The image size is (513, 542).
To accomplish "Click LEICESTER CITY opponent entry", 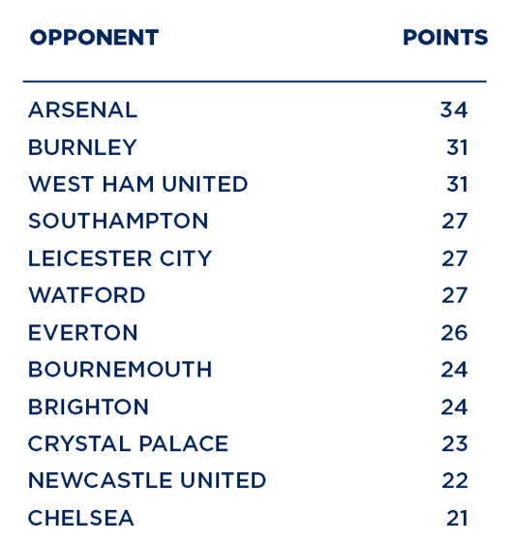I will click(120, 258).
